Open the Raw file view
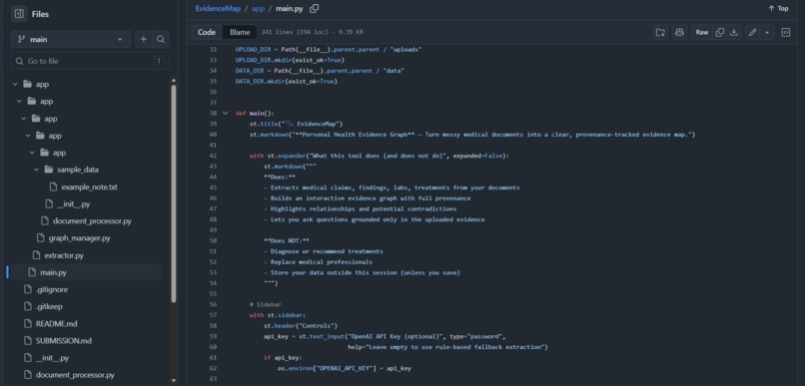The height and width of the screenshot is (386, 805). tap(702, 32)
